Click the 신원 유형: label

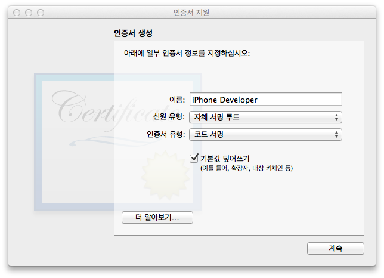169,116
